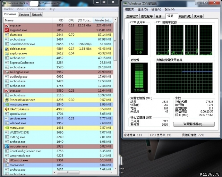Open the View menu in Process Hacker
This screenshot has width=222, height=177.
20,9
